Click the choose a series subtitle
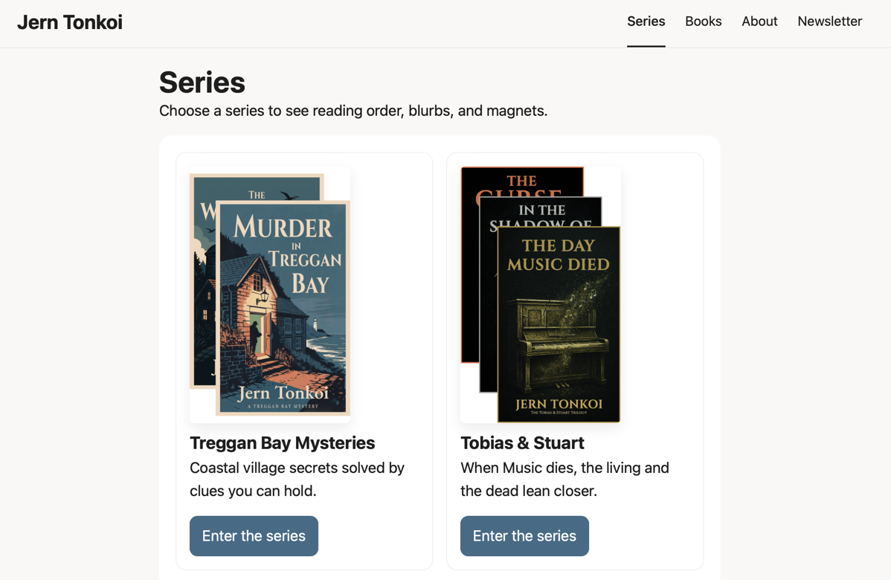Screen dimensions: 891x580 pos(353,110)
